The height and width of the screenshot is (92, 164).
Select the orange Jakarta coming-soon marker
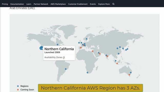pyautogui.click(x=117, y=63)
